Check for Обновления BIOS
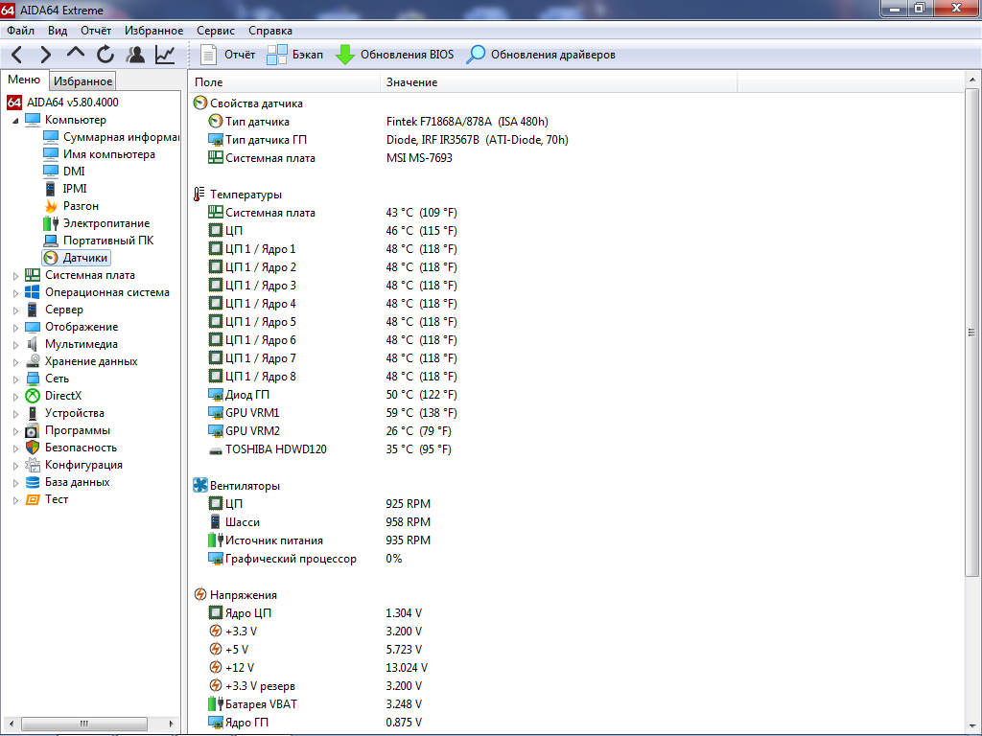Image resolution: width=982 pixels, height=736 pixels. (x=394, y=55)
